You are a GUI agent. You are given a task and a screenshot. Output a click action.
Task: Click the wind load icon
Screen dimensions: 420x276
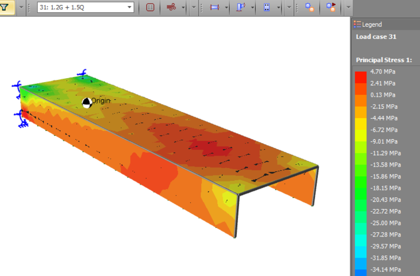171,7
